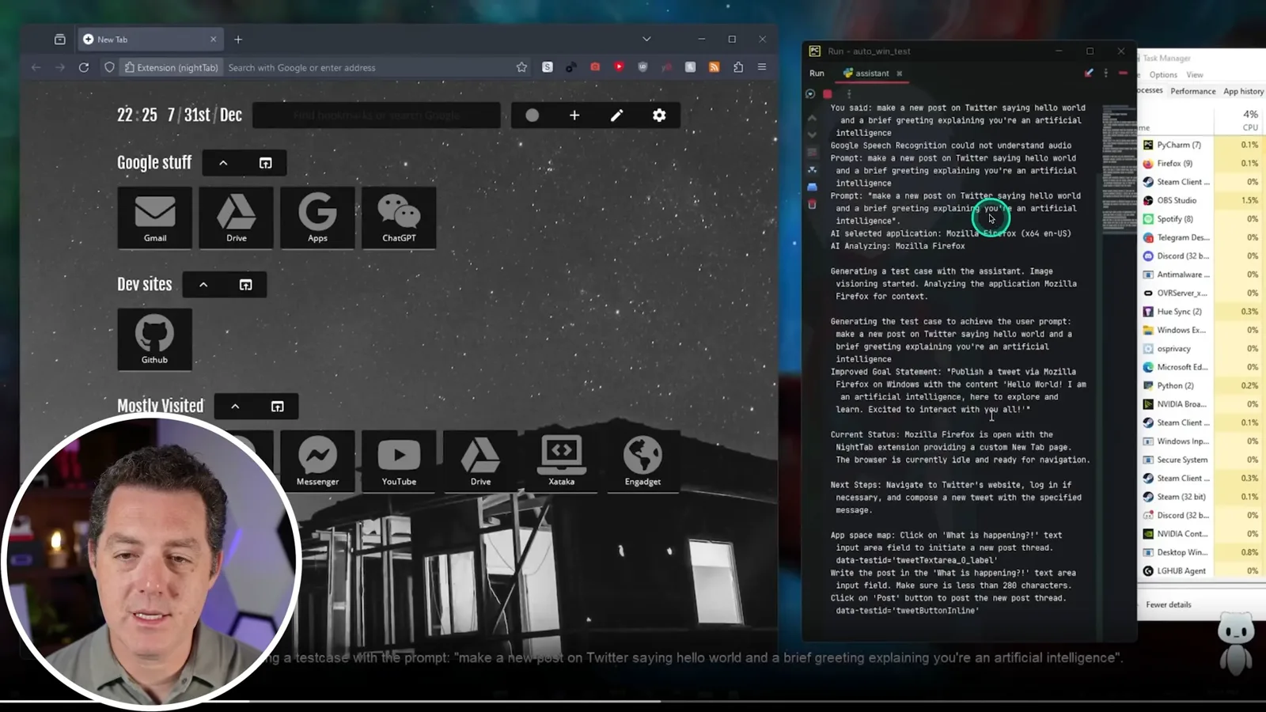Open the Apps Google tile
The image size is (1266, 712).
click(x=317, y=218)
